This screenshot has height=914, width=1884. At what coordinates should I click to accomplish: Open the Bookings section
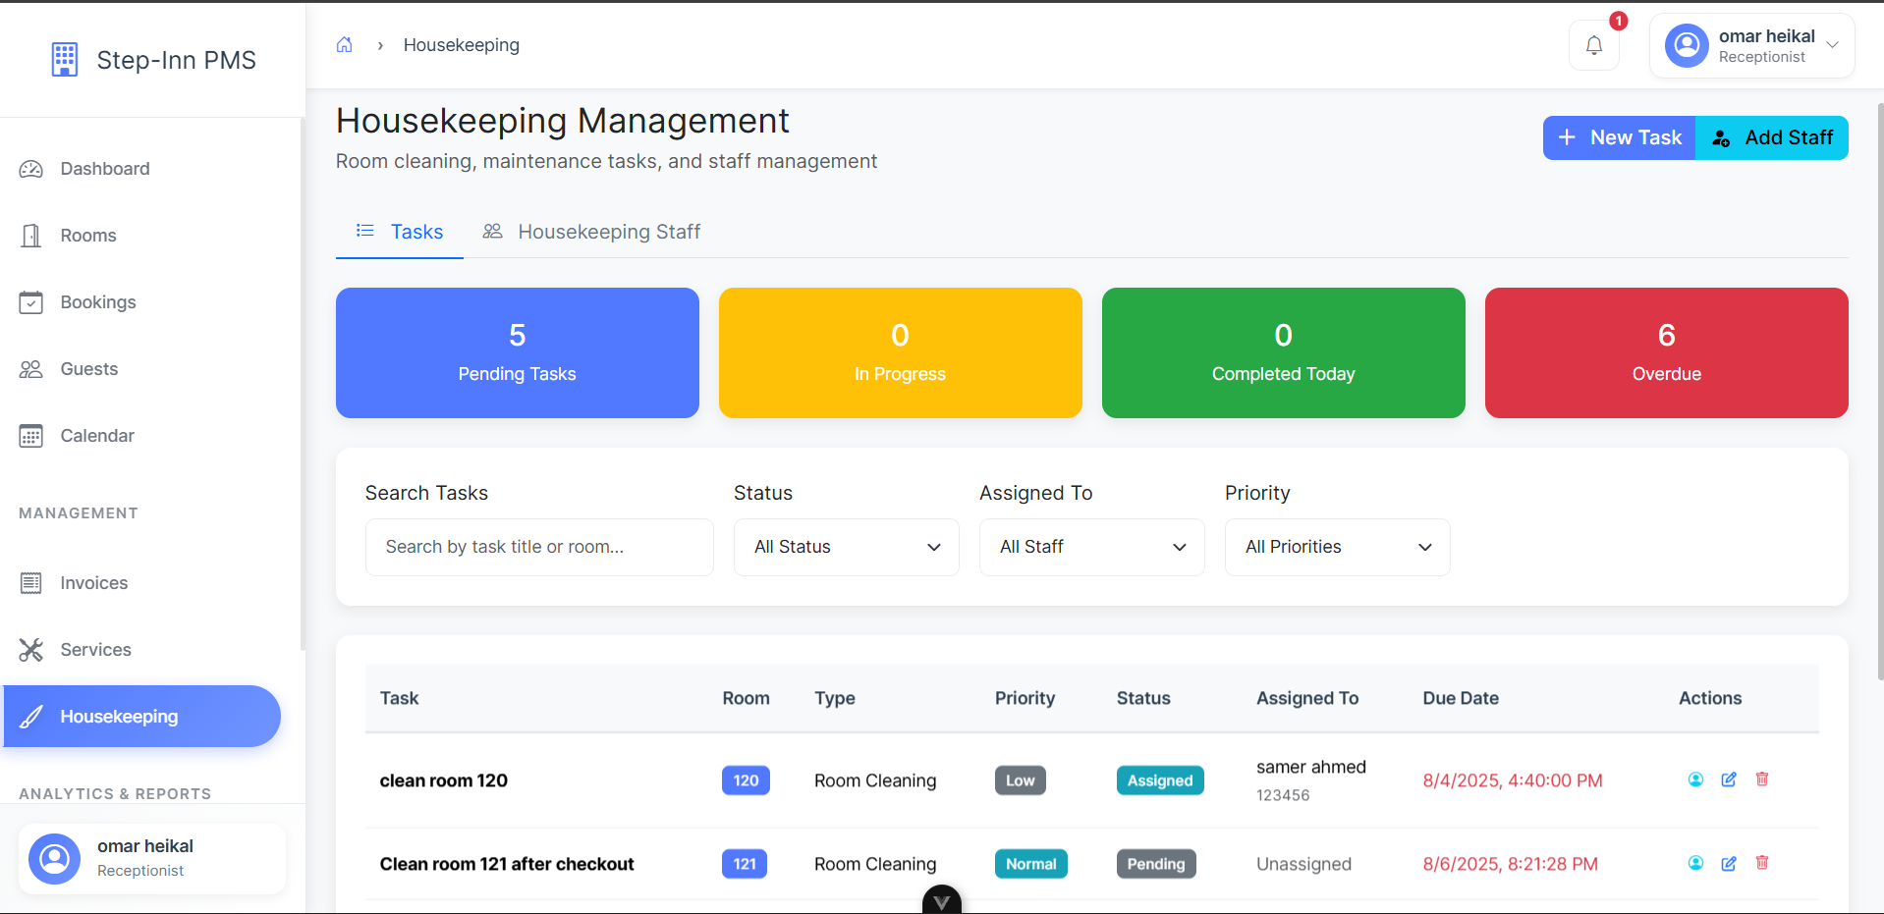coord(98,301)
